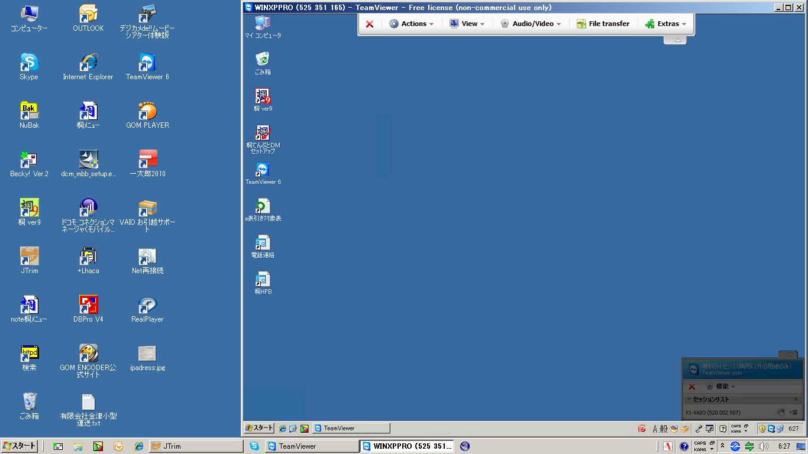
Task: Select the a表引き対象表 file icon
Action: pyautogui.click(x=263, y=210)
